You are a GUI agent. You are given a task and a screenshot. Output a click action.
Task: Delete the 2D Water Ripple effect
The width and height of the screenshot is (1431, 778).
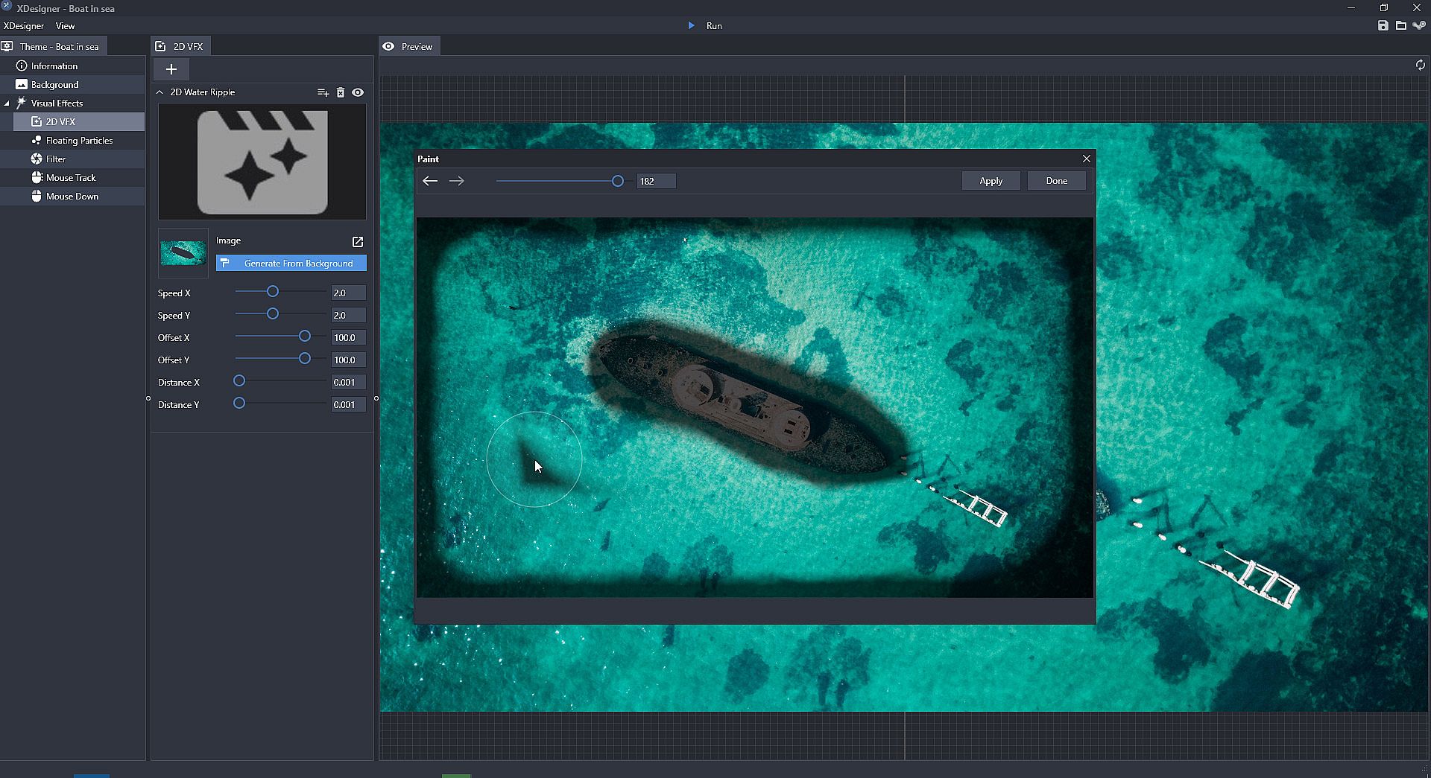coord(341,92)
